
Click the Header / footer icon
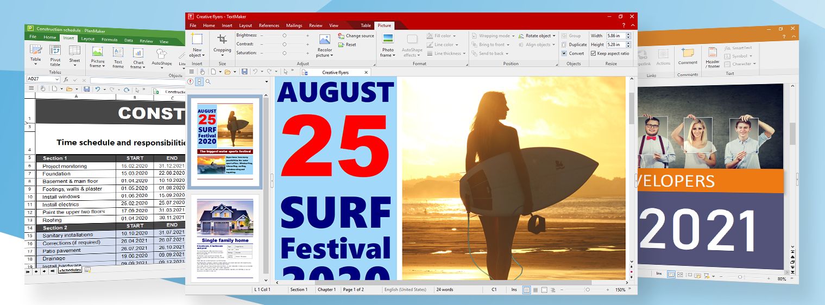point(713,53)
